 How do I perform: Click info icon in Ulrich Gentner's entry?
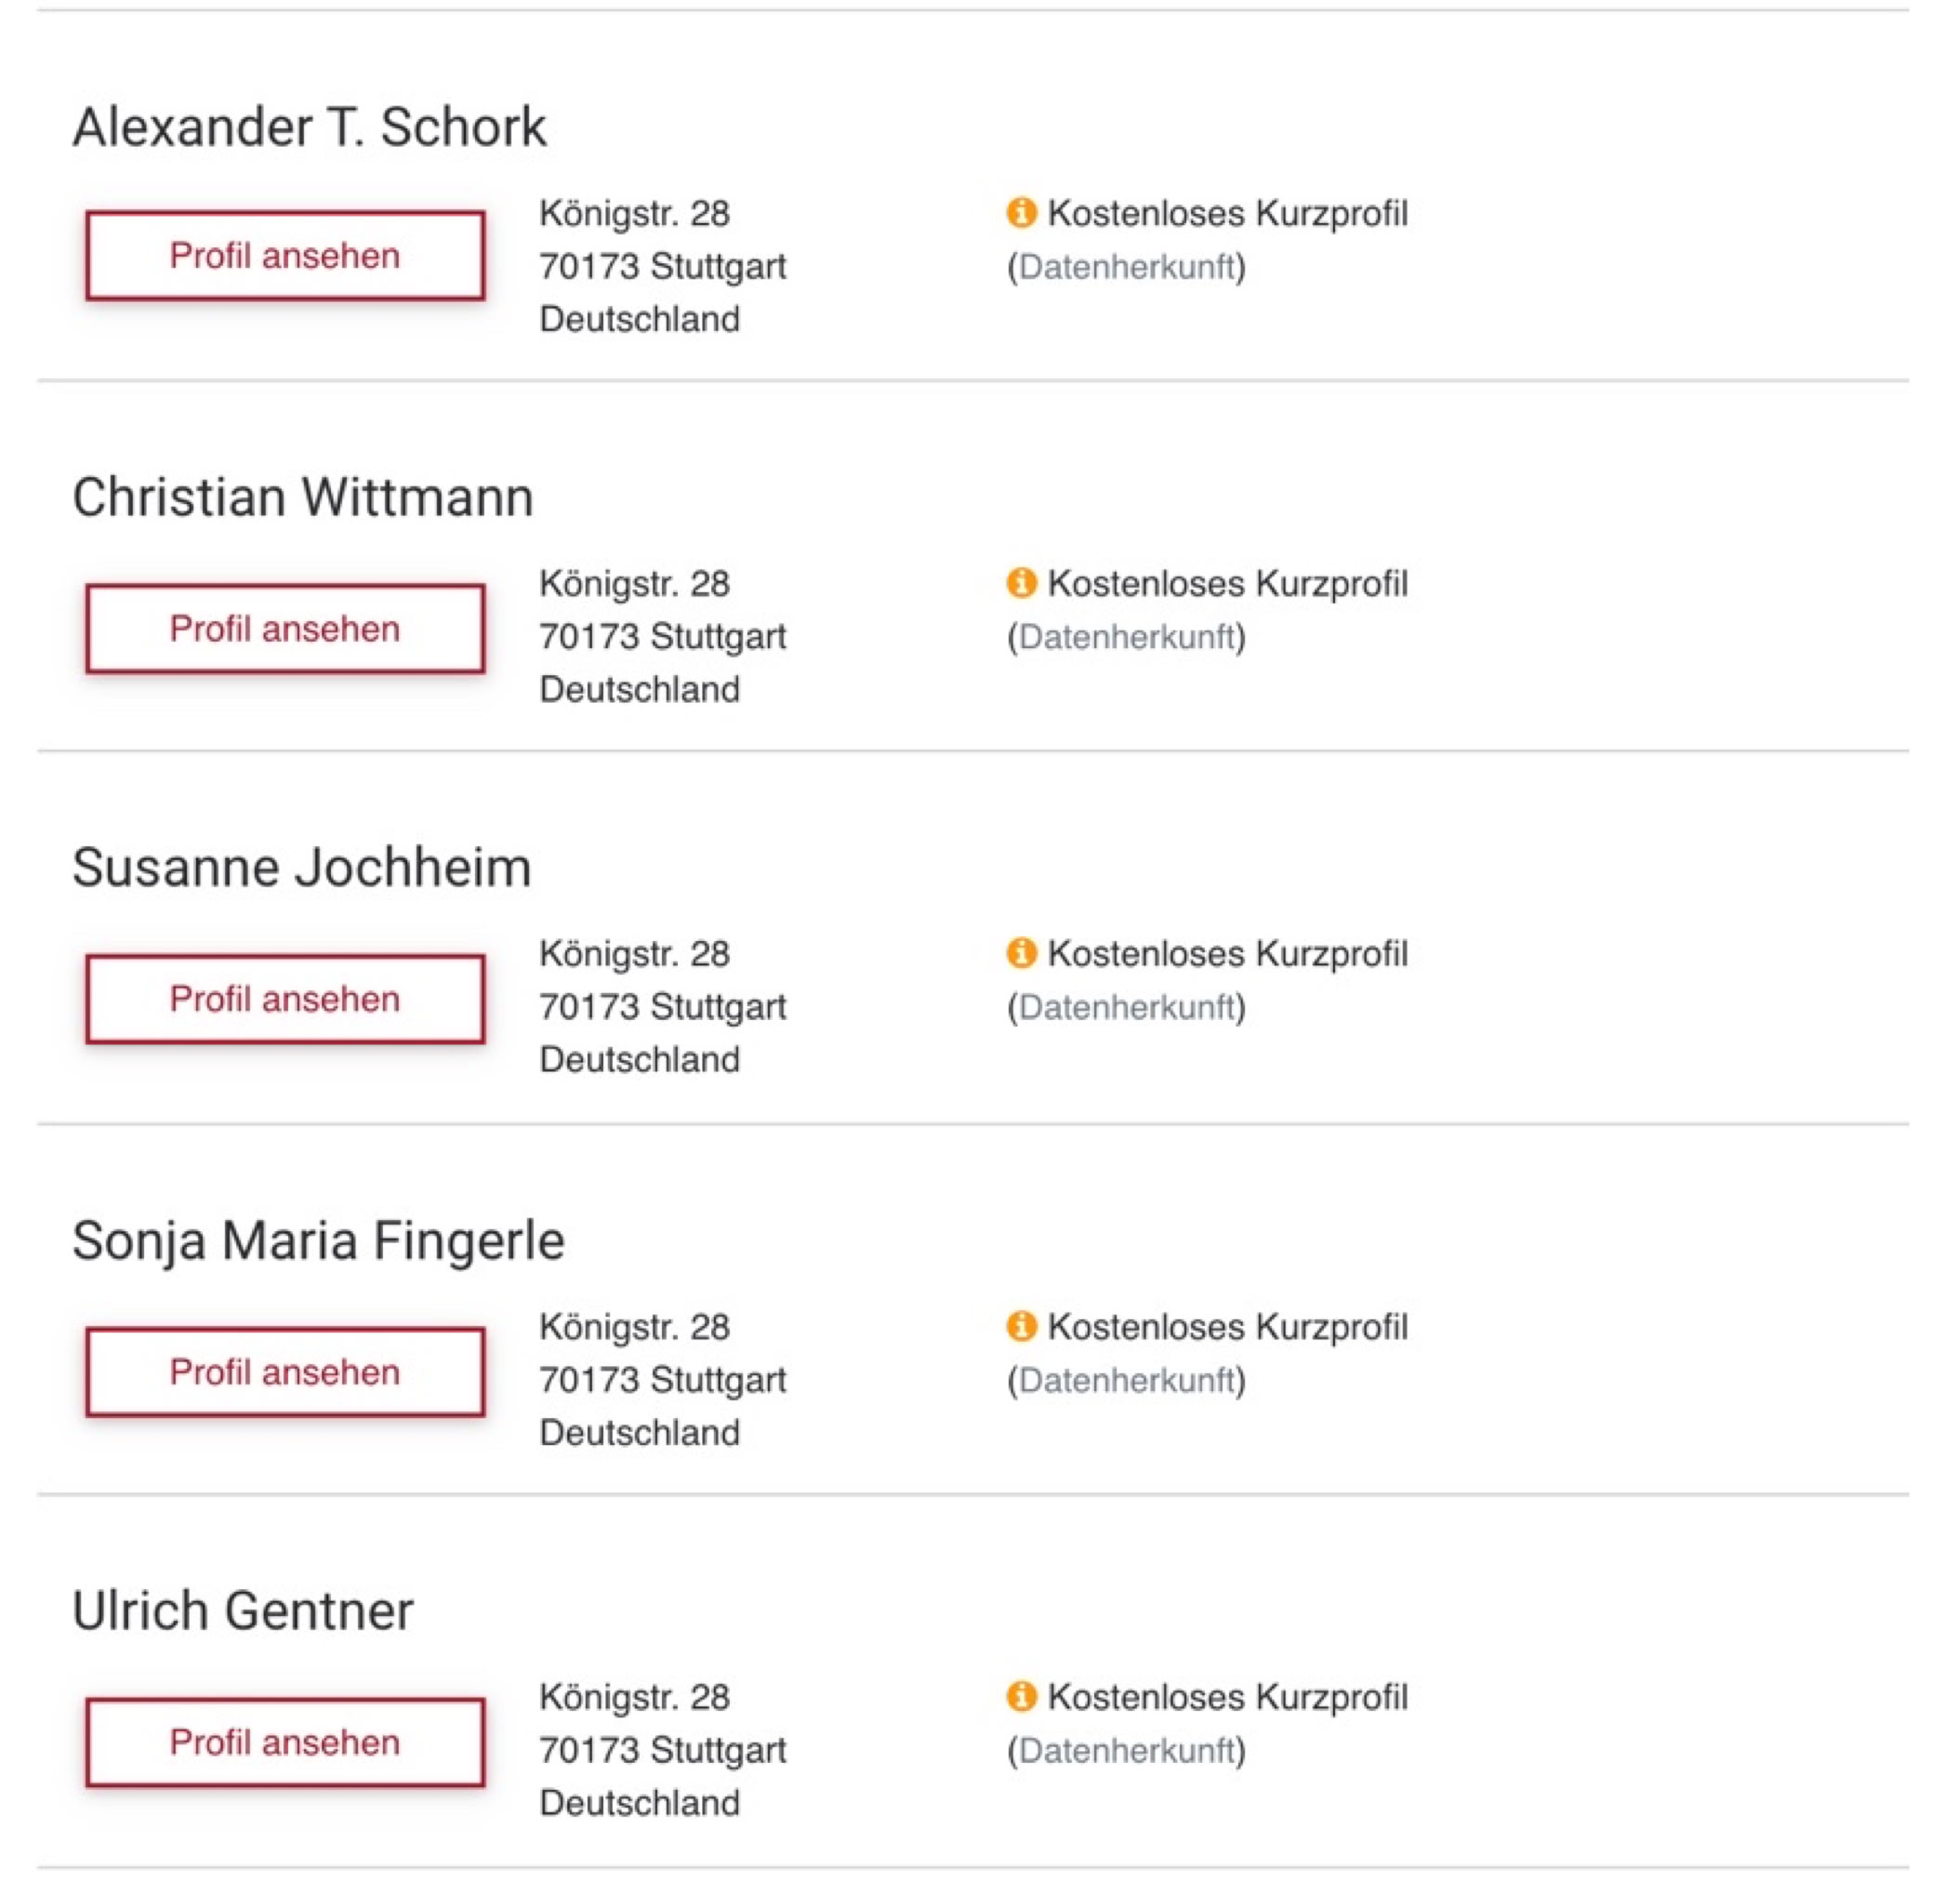[x=1020, y=1697]
